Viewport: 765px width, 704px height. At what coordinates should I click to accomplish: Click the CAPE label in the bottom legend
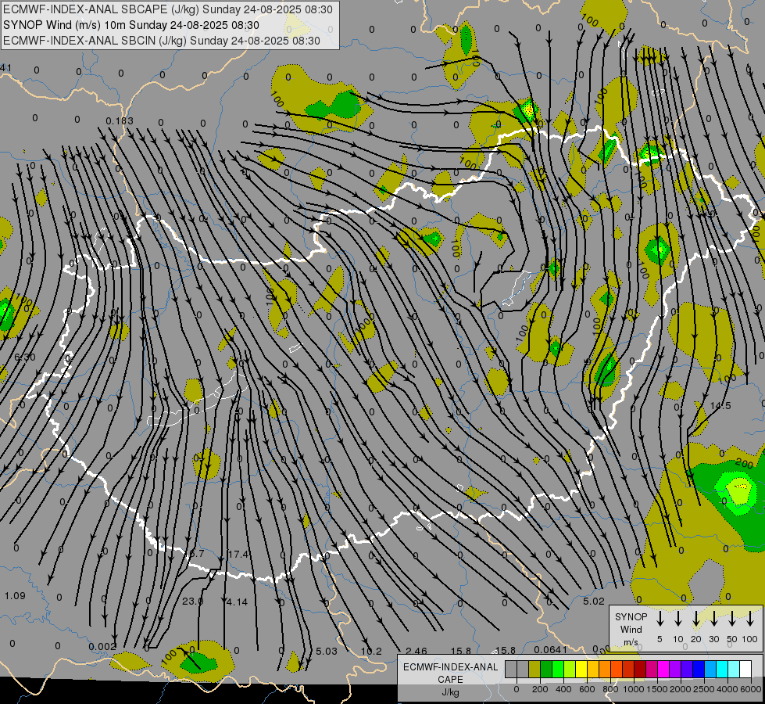(450, 680)
